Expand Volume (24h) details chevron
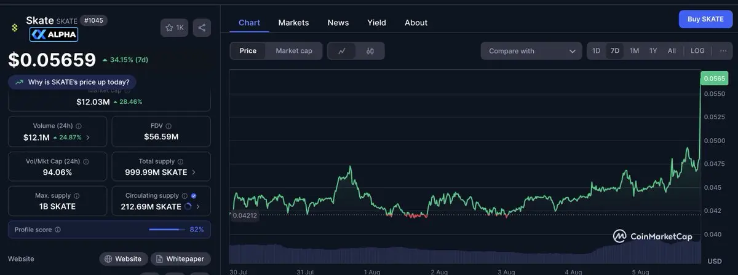This screenshot has height=275, width=738. point(88,137)
